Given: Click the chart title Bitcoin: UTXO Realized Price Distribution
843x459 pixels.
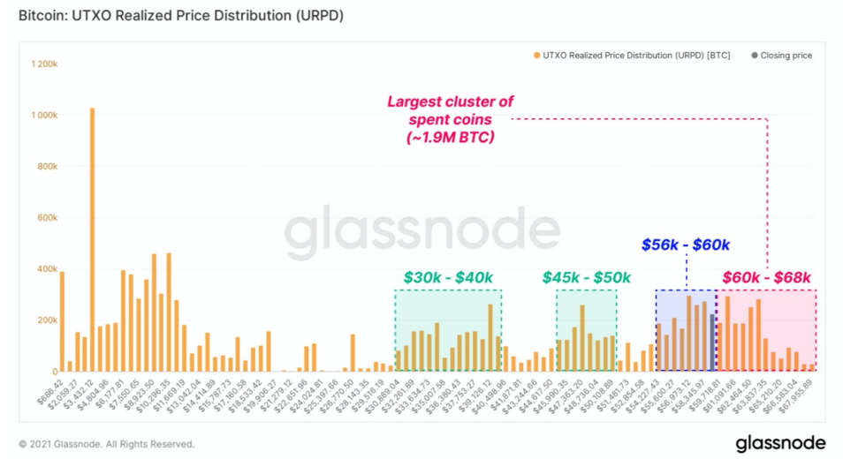Looking at the screenshot, I should (181, 15).
